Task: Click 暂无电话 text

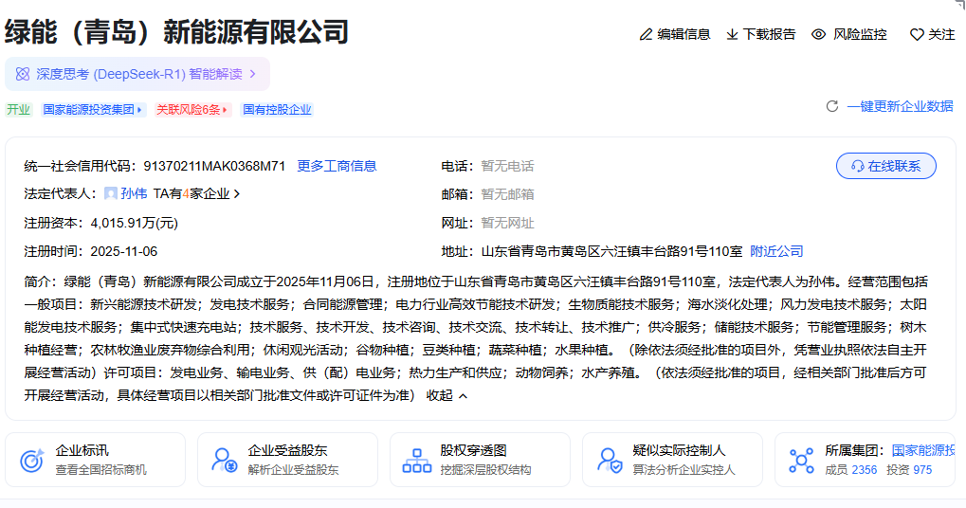Action: [507, 166]
